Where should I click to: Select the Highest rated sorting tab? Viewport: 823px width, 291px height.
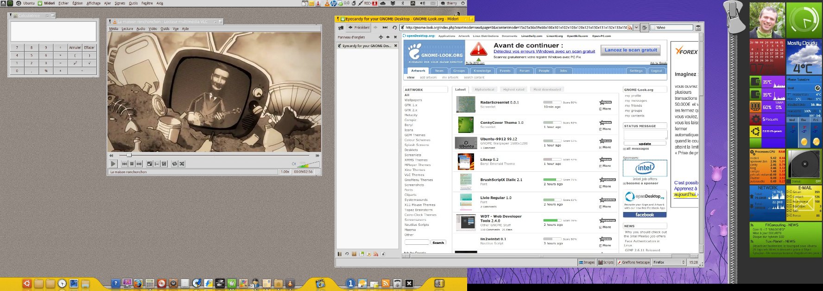(x=513, y=89)
